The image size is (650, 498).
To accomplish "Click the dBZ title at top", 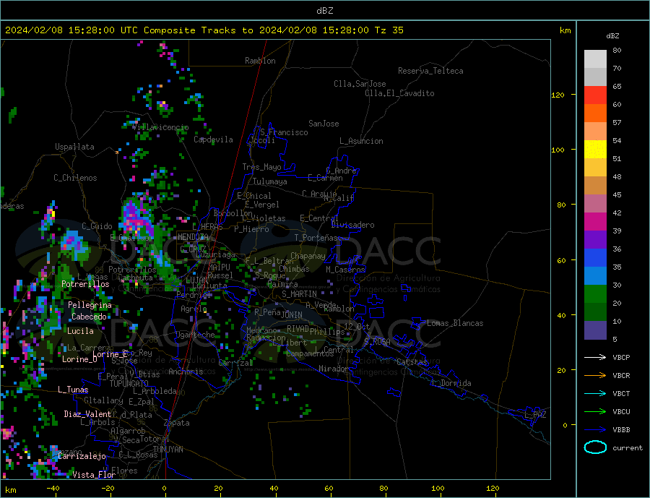I will point(324,11).
